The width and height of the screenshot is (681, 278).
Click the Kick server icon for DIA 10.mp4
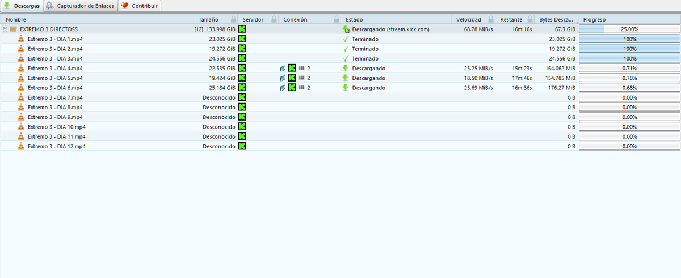pyautogui.click(x=242, y=127)
